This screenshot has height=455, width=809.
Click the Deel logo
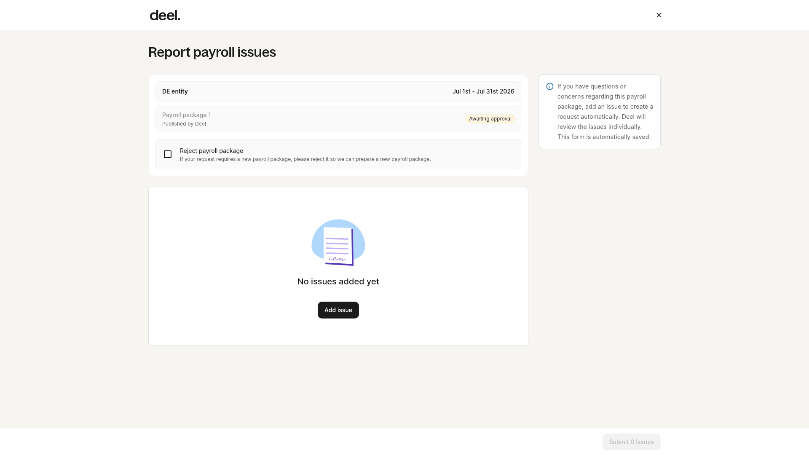pos(165,15)
